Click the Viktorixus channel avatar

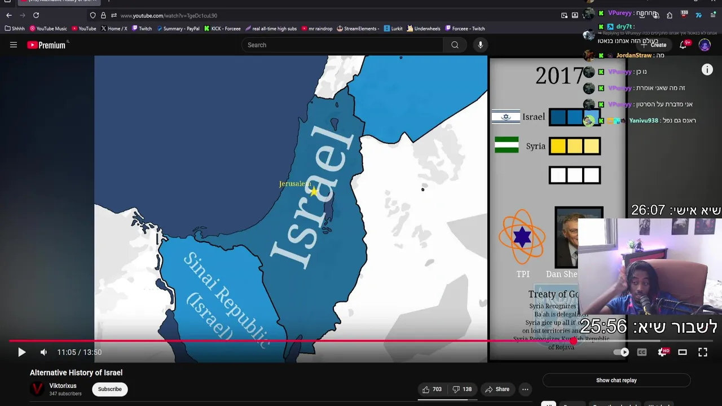[38, 389]
